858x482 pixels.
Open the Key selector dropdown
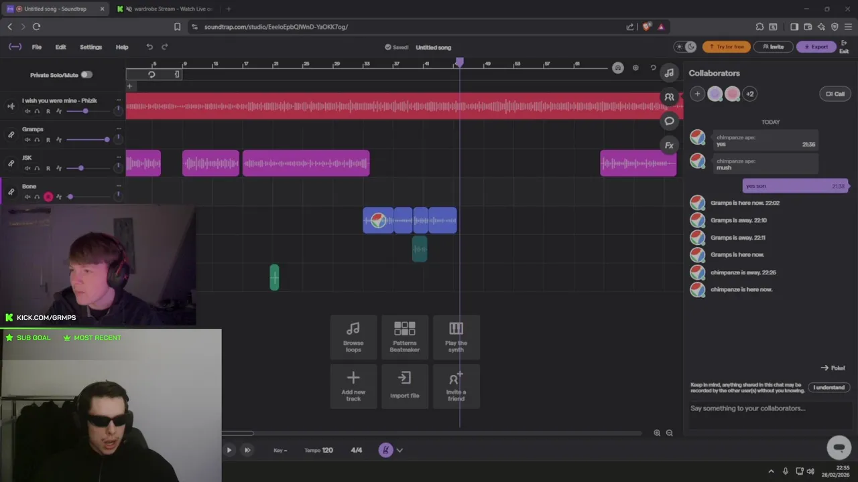pyautogui.click(x=280, y=450)
